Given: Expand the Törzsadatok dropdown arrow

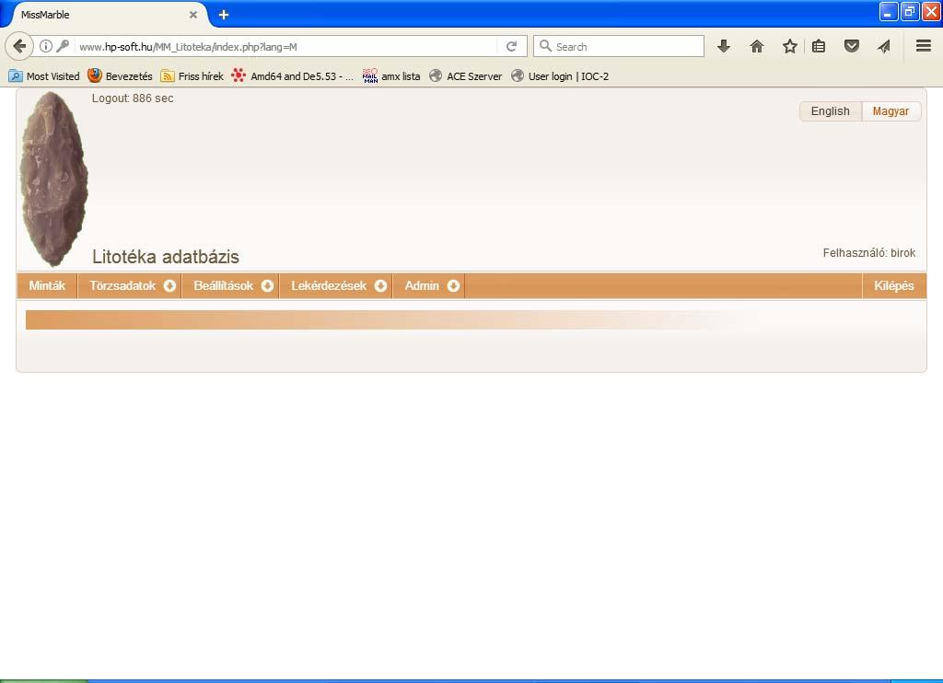Looking at the screenshot, I should (169, 286).
